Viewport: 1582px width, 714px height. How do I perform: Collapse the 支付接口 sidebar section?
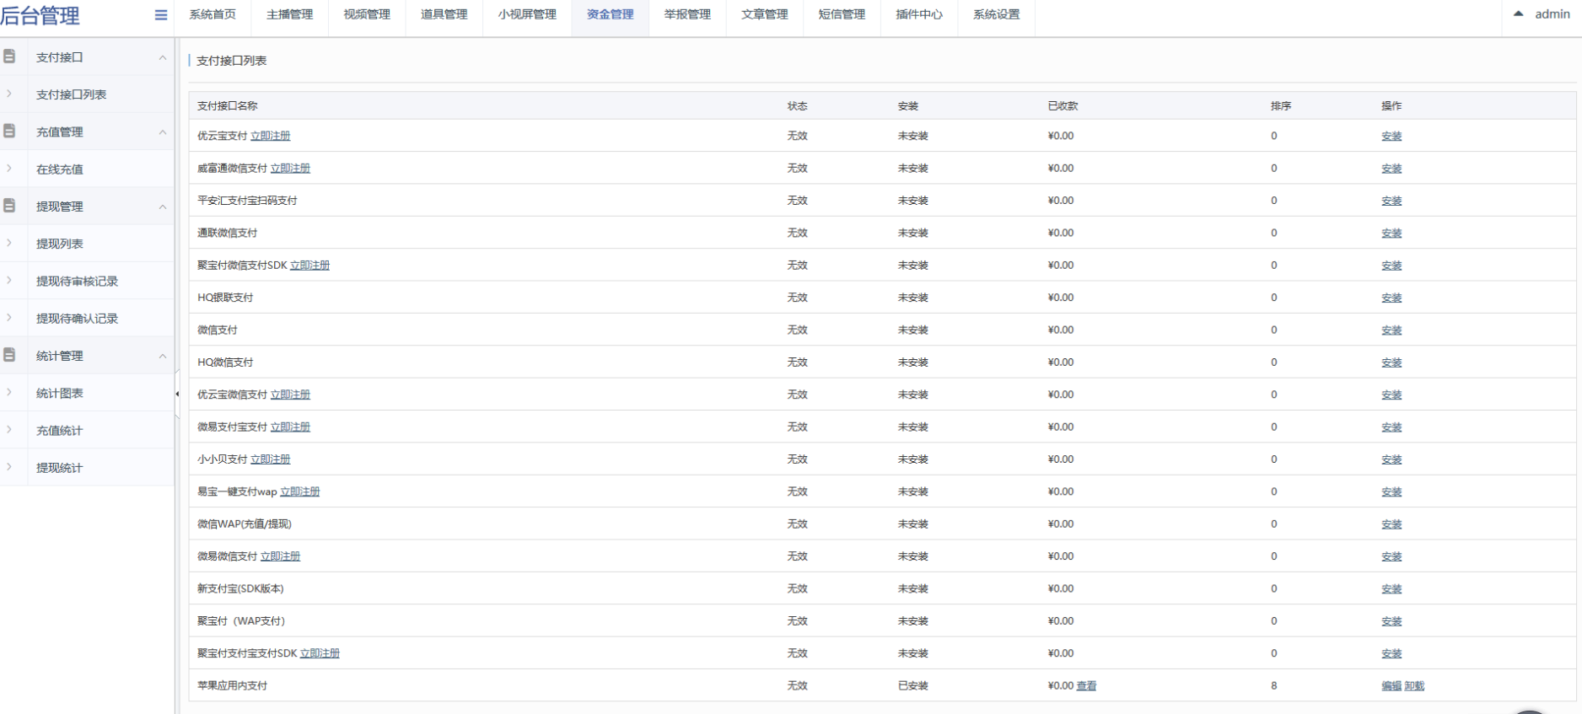click(163, 57)
